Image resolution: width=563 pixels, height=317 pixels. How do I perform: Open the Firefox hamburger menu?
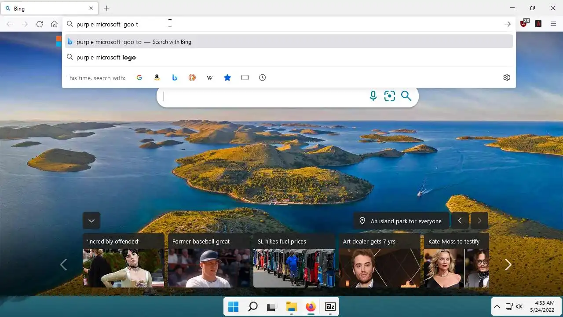coord(553,24)
